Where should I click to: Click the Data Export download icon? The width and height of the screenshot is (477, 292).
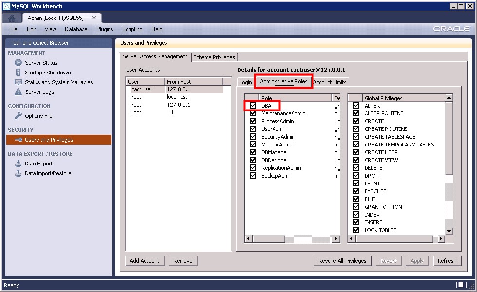tap(18, 164)
